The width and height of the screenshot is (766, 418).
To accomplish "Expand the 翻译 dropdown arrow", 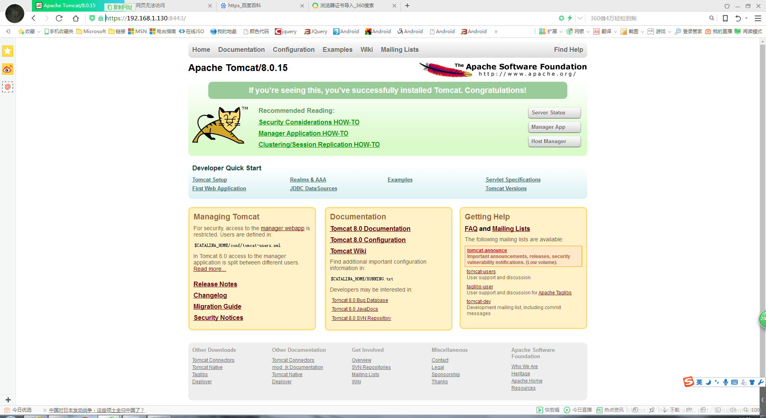I will (x=615, y=32).
